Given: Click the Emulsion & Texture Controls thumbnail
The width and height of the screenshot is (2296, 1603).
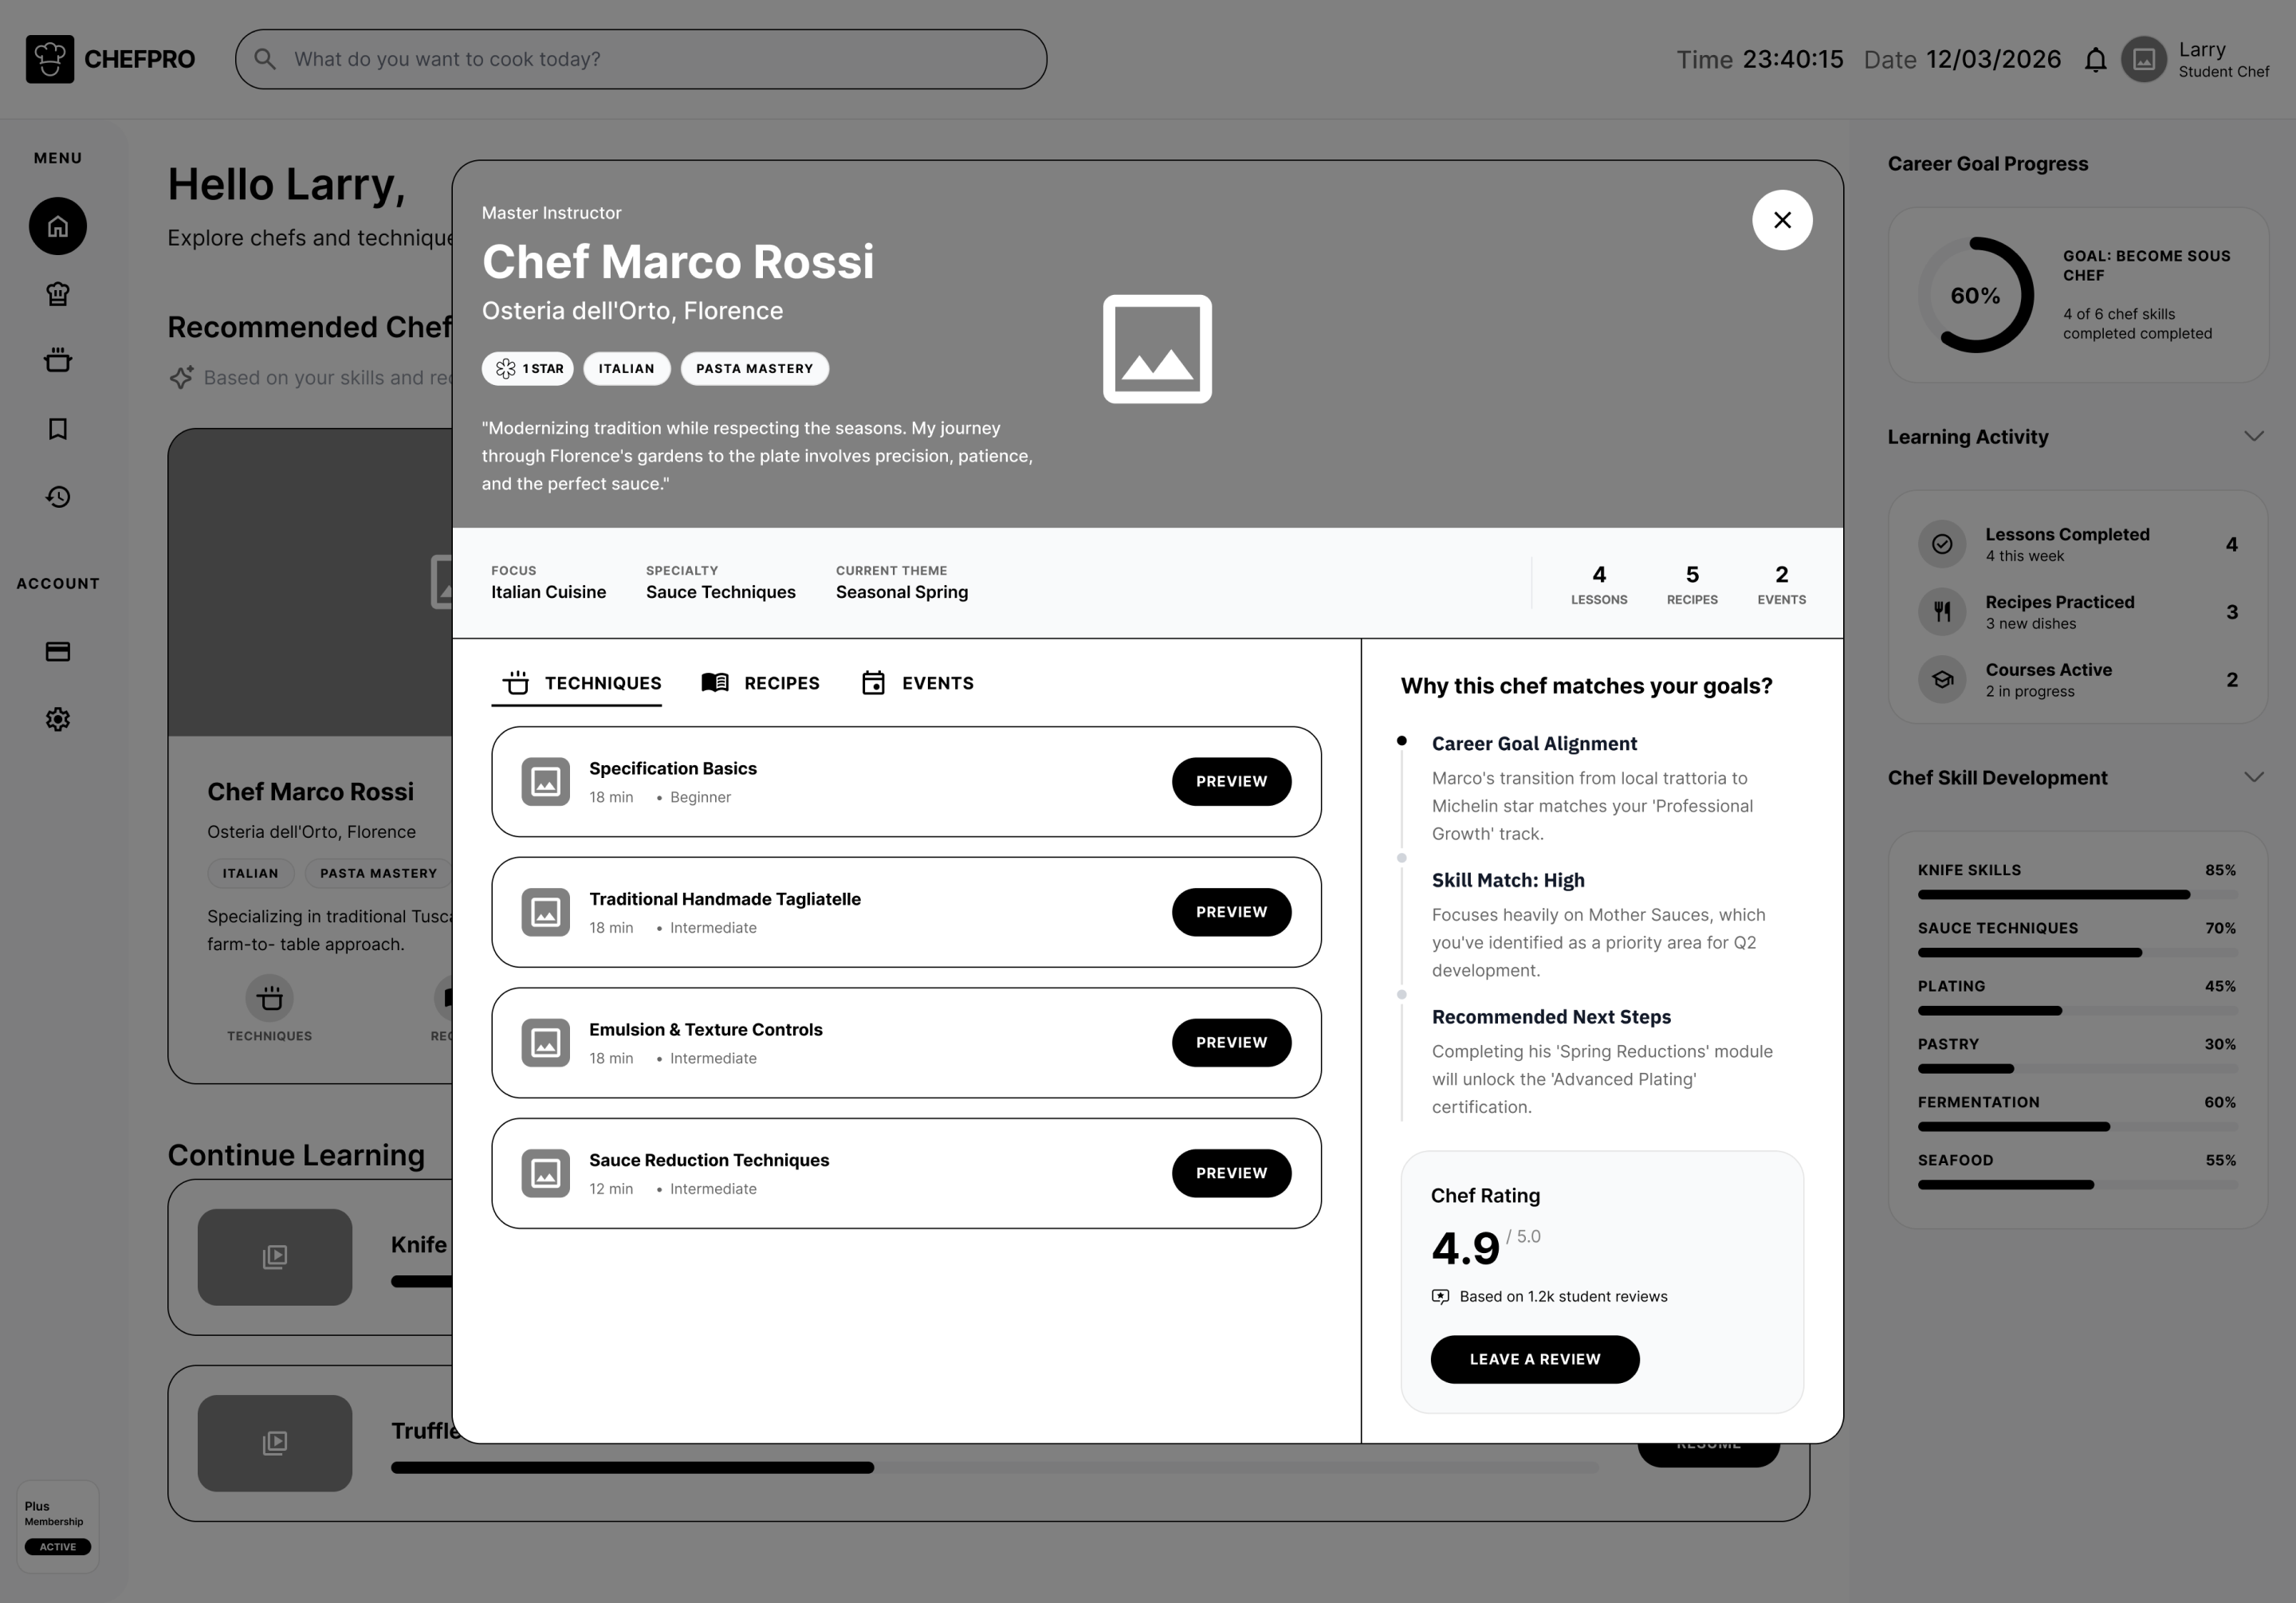Looking at the screenshot, I should (546, 1042).
